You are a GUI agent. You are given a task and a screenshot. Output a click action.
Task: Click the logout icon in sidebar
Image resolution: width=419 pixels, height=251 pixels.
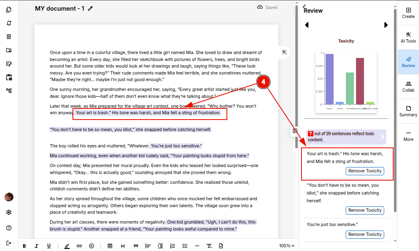click(9, 243)
